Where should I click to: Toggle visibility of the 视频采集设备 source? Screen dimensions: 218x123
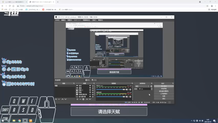[90, 94]
